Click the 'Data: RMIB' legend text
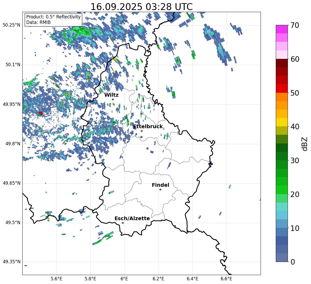The width and height of the screenshot is (311, 284). tap(38, 22)
